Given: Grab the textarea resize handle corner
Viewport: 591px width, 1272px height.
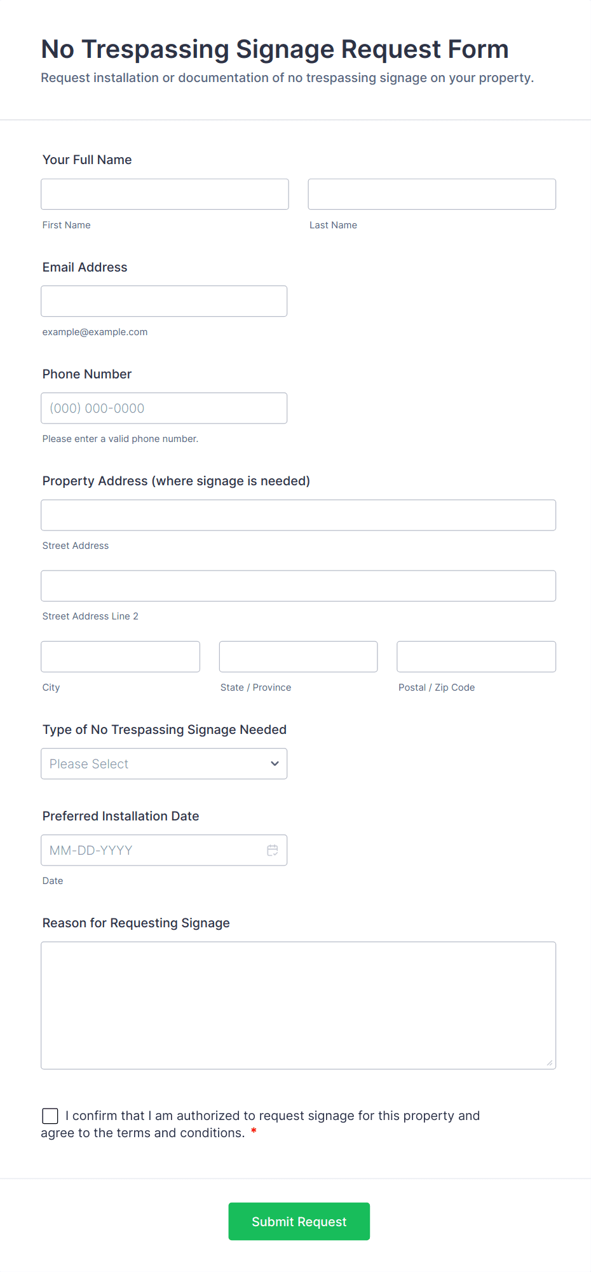Looking at the screenshot, I should (x=550, y=1063).
